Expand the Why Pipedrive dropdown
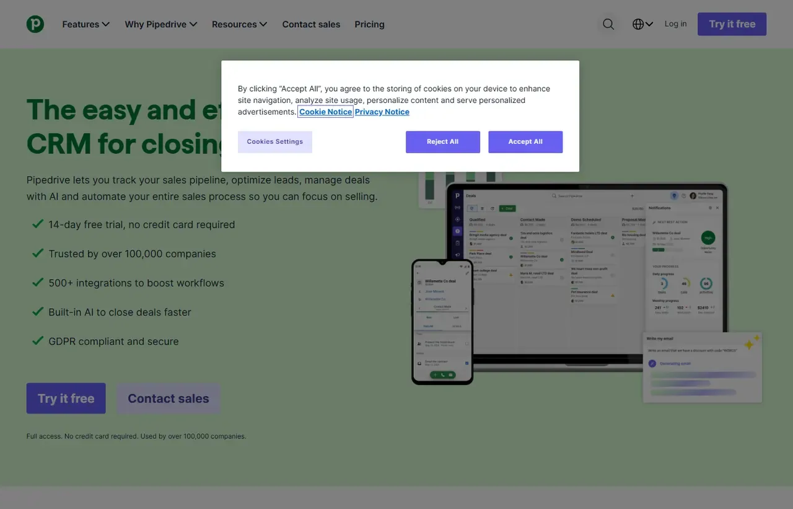Image resolution: width=793 pixels, height=509 pixels. [161, 24]
